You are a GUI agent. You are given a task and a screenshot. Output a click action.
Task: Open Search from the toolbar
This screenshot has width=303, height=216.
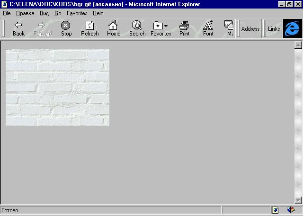[x=137, y=28]
